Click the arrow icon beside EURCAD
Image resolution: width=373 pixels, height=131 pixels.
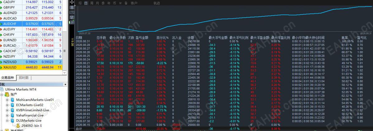click(x=1, y=46)
